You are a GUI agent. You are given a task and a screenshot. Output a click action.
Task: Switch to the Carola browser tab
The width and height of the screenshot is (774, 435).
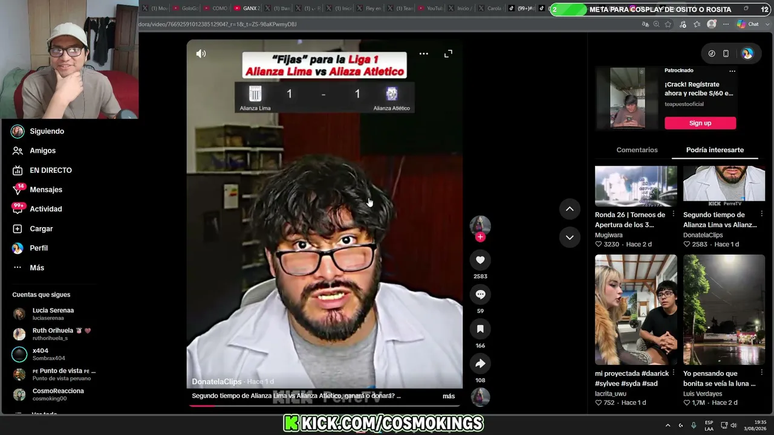490,8
